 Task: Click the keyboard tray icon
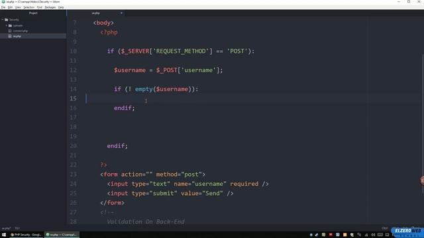(x=380, y=235)
